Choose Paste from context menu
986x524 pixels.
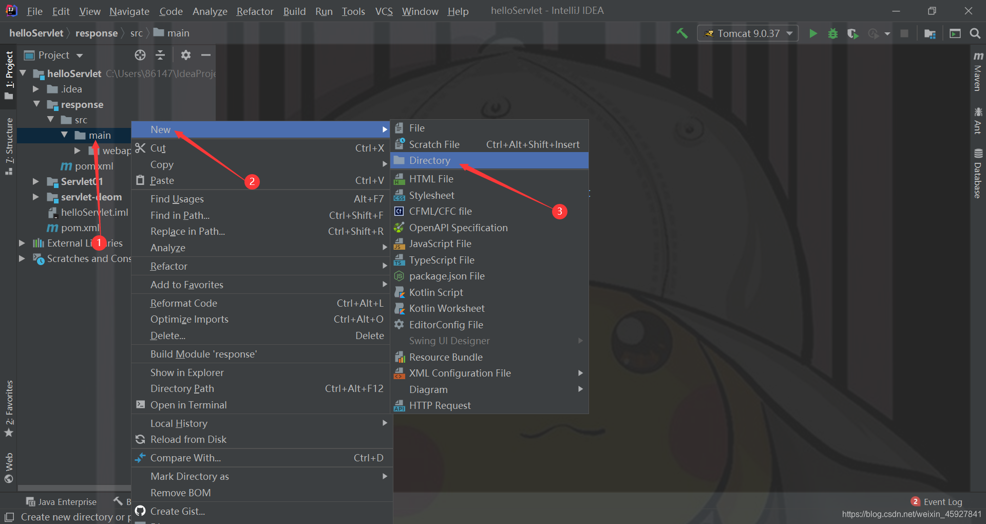click(261, 180)
